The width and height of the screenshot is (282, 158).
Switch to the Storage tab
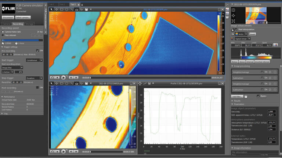pos(29,24)
